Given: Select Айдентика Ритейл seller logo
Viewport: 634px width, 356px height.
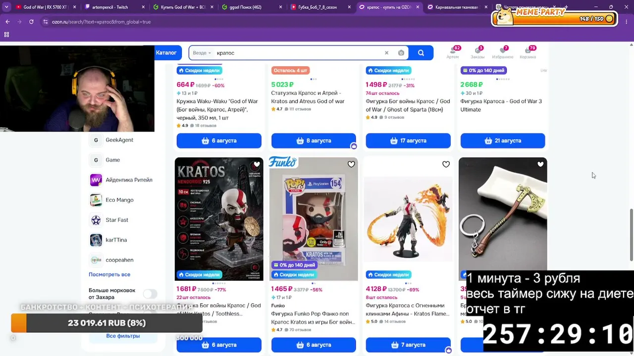Looking at the screenshot, I should click(96, 180).
